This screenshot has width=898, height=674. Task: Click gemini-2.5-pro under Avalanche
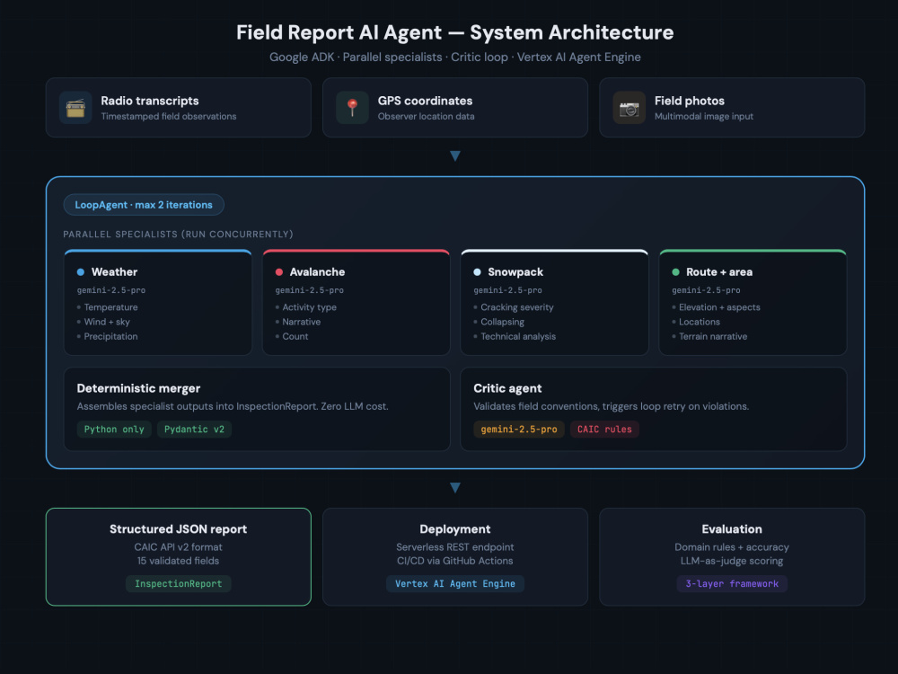coord(309,290)
